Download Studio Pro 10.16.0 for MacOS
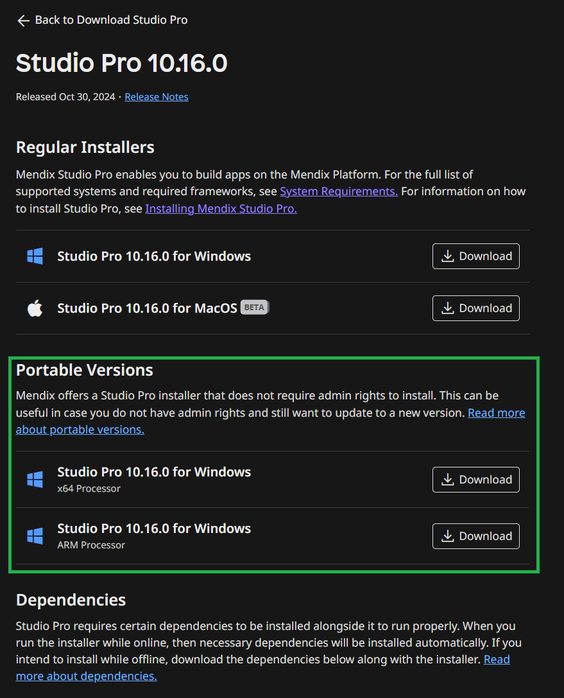Image resolution: width=564 pixels, height=698 pixels. pos(475,308)
